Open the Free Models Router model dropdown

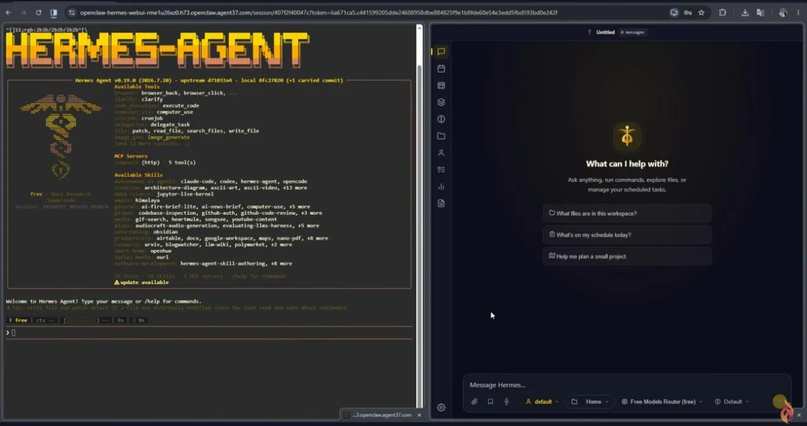point(662,401)
